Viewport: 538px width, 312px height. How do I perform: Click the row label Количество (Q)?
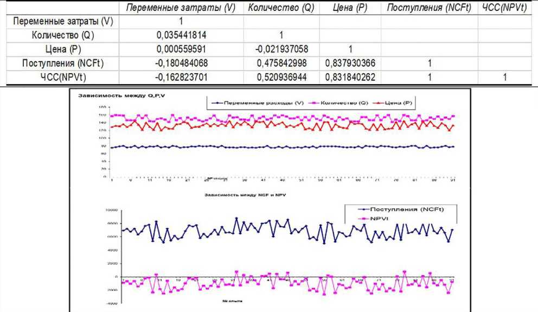58,35
